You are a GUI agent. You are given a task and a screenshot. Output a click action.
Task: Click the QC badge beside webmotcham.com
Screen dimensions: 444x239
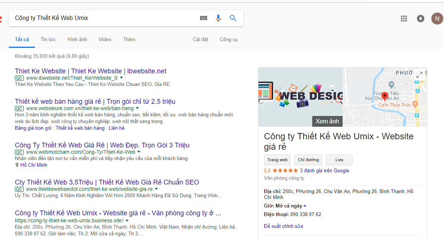pyautogui.click(x=19, y=152)
